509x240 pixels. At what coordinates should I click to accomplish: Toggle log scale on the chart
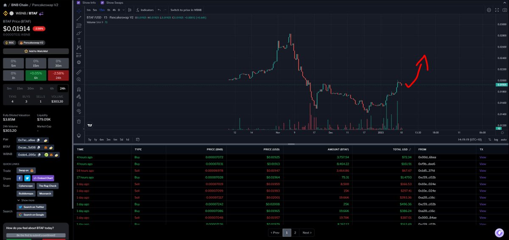tap(496, 139)
